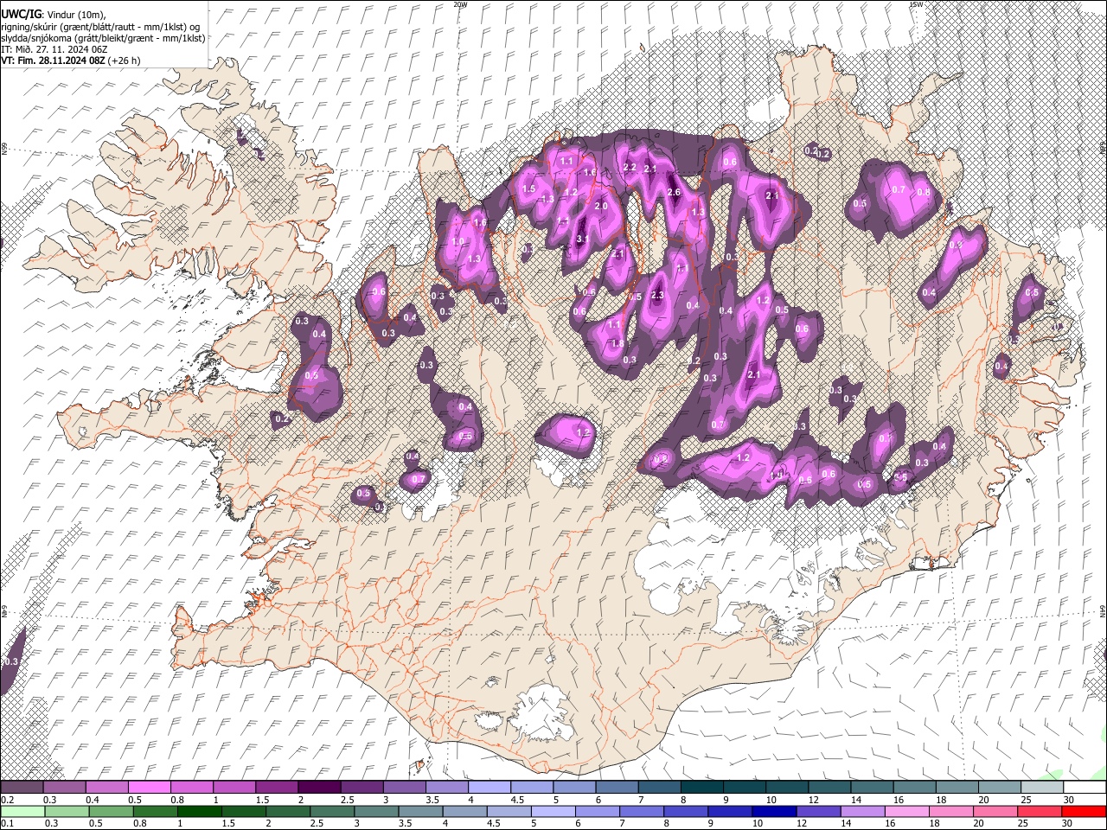Click the dark teal snow swatch labeled 8
Screen dimensions: 1107x830
pos(701,787)
